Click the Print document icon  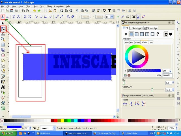(x=16, y=11)
